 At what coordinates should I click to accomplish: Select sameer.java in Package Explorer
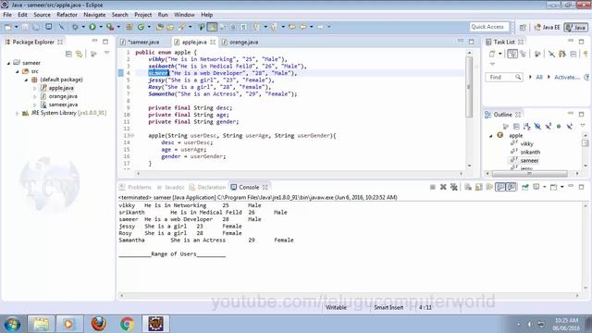point(63,105)
